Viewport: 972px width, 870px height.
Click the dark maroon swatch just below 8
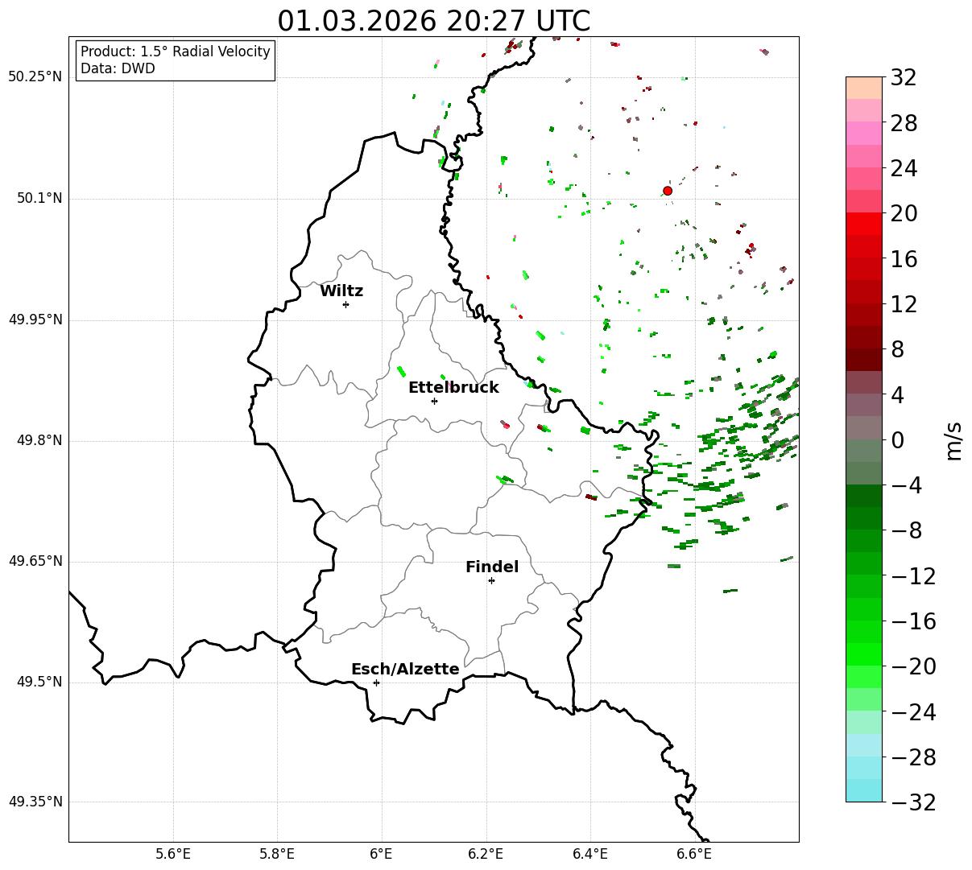tap(864, 360)
